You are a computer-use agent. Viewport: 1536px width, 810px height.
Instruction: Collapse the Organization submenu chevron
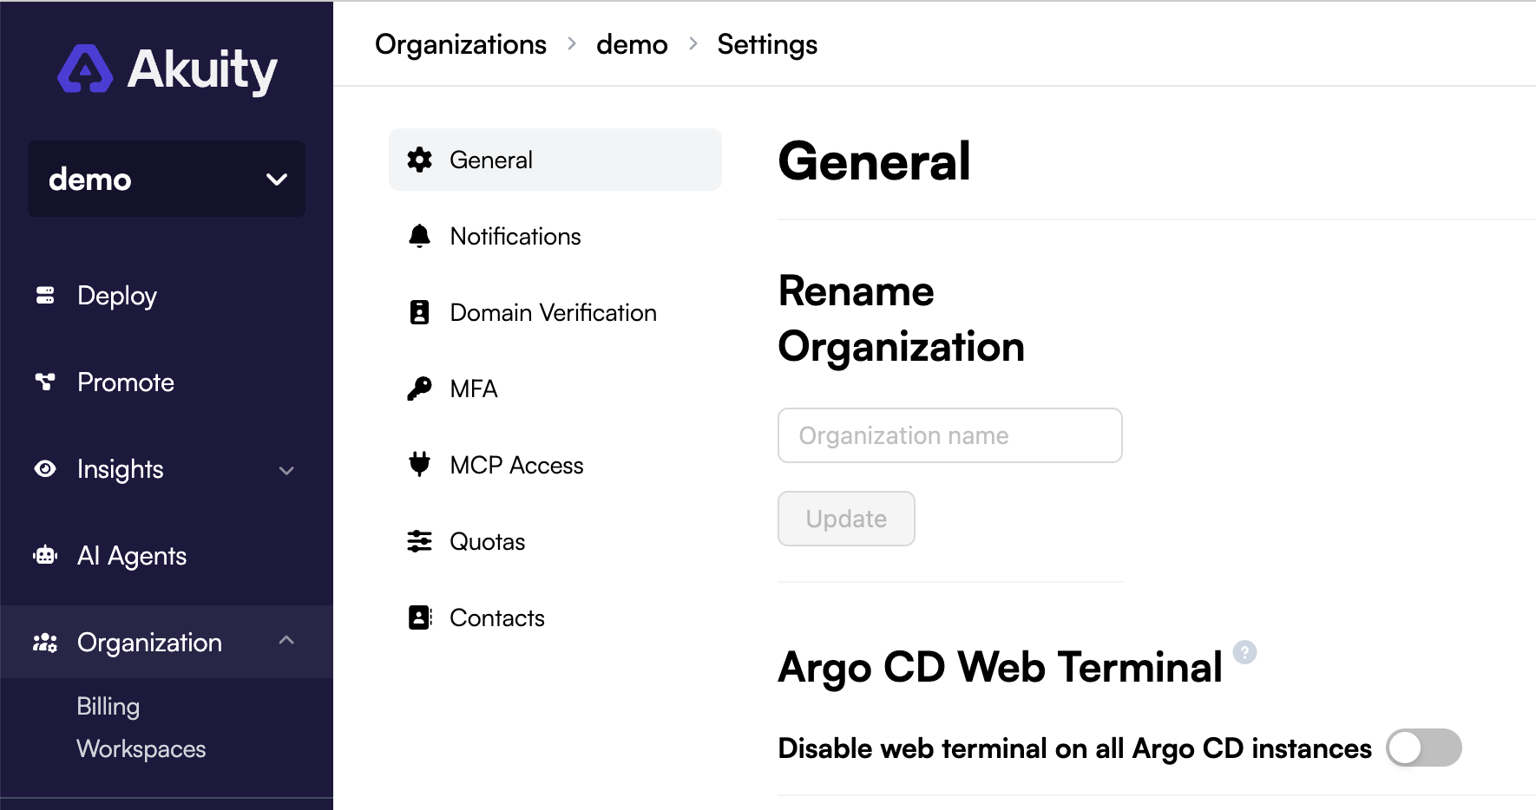(286, 641)
